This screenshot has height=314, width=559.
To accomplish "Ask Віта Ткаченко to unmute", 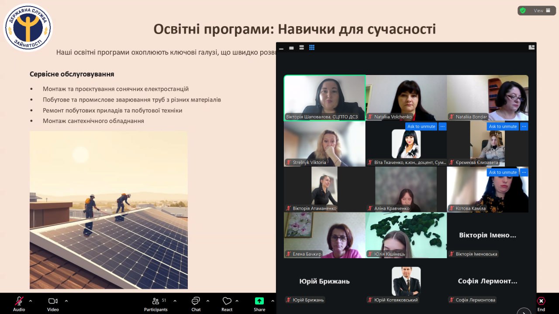I will pyautogui.click(x=421, y=126).
